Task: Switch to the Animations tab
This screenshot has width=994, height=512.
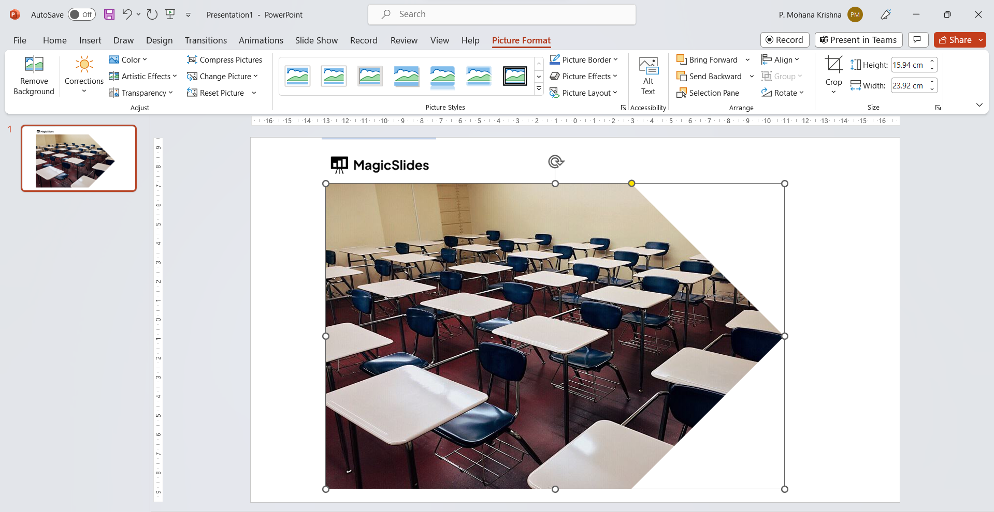Action: [x=261, y=40]
